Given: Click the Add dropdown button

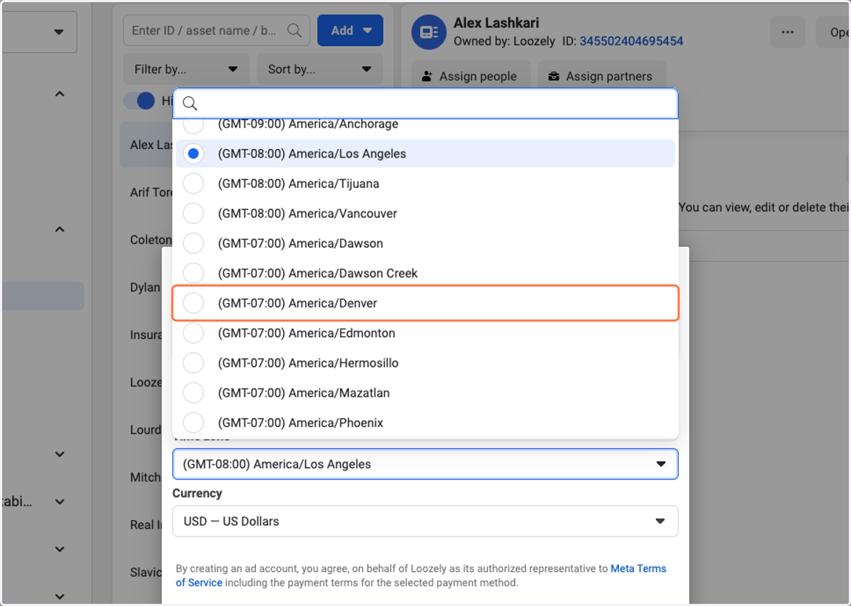Looking at the screenshot, I should tap(350, 31).
